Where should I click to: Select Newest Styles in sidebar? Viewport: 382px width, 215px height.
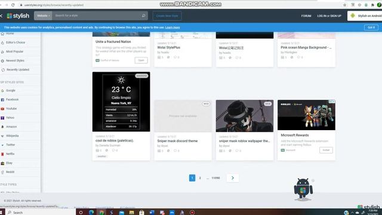15,60
